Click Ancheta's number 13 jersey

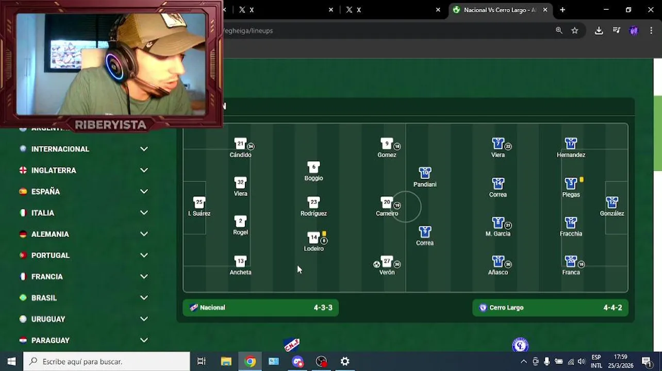click(240, 261)
